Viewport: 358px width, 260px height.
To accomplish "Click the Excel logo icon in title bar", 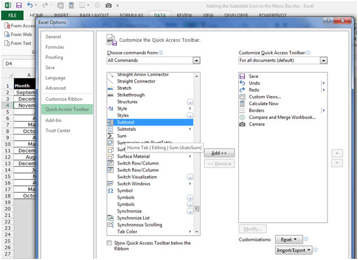I will (x=8, y=5).
